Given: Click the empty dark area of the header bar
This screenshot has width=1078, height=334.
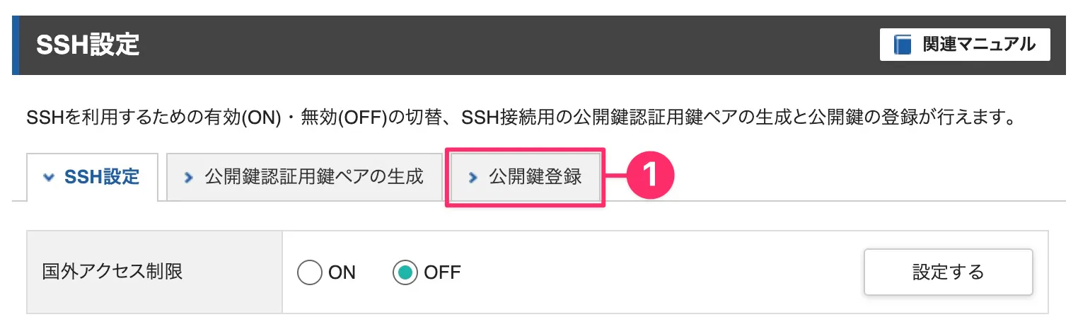Looking at the screenshot, I should (509, 45).
